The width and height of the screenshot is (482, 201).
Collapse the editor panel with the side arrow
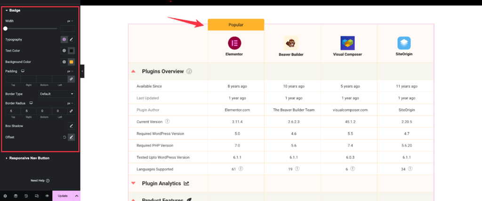coord(82,71)
